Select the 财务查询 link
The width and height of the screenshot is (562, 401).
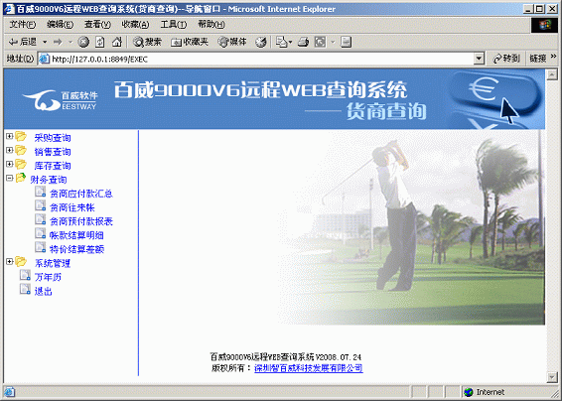point(49,180)
